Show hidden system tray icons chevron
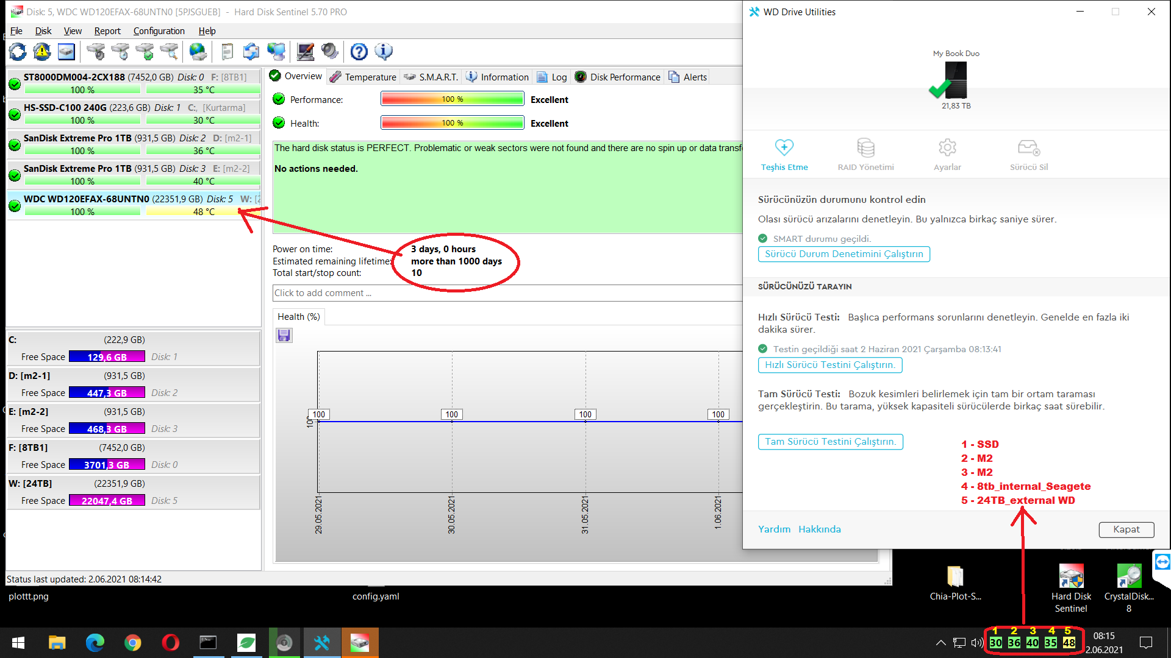Image resolution: width=1171 pixels, height=658 pixels. [x=940, y=642]
